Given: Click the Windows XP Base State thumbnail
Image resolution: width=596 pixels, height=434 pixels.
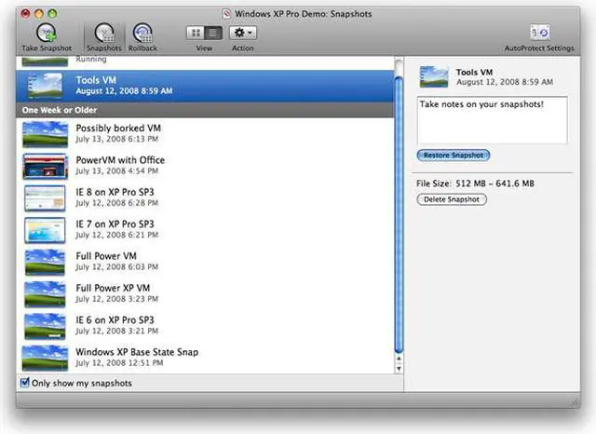Looking at the screenshot, I should pyautogui.click(x=45, y=358).
